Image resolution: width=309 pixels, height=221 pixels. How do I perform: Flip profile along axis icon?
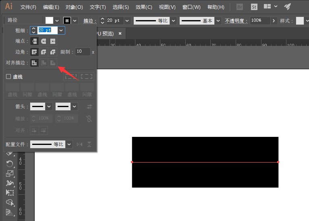[x=79, y=145]
